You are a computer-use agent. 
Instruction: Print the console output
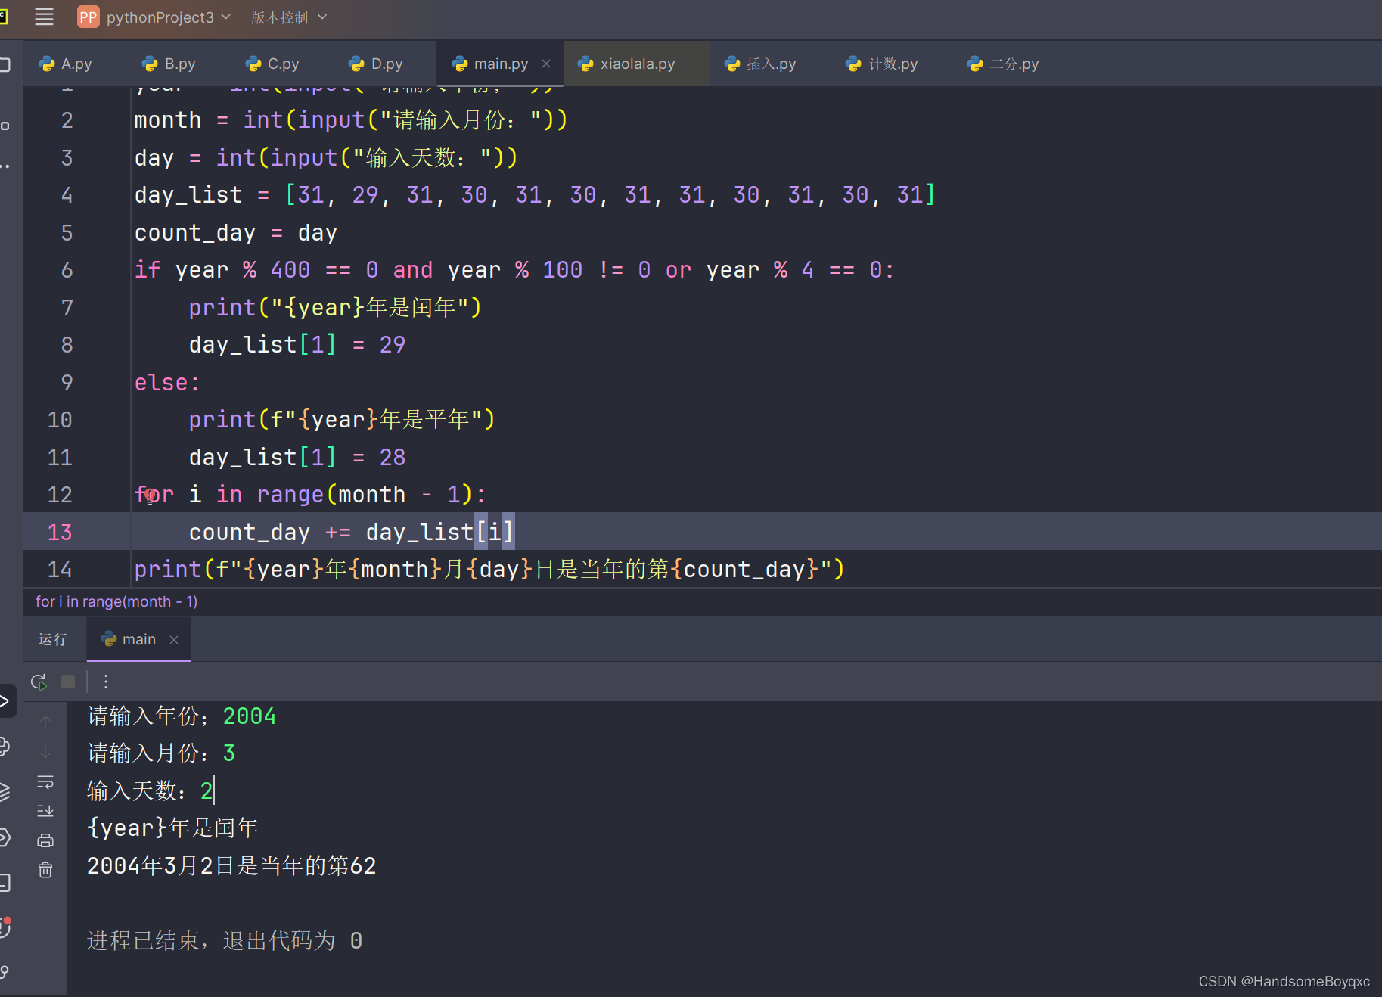click(45, 840)
